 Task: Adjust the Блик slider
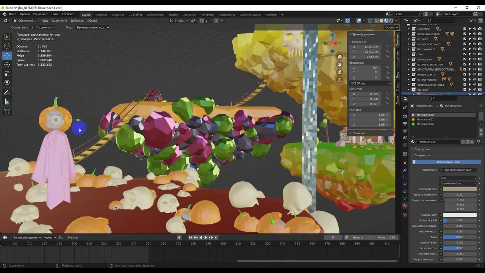pos(460,237)
